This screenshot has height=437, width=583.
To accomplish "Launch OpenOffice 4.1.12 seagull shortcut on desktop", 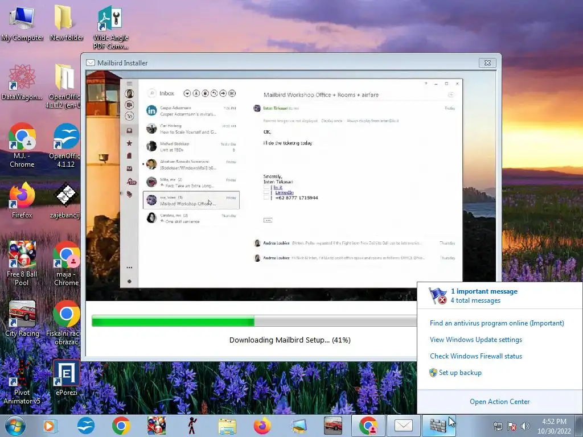I will (x=65, y=145).
